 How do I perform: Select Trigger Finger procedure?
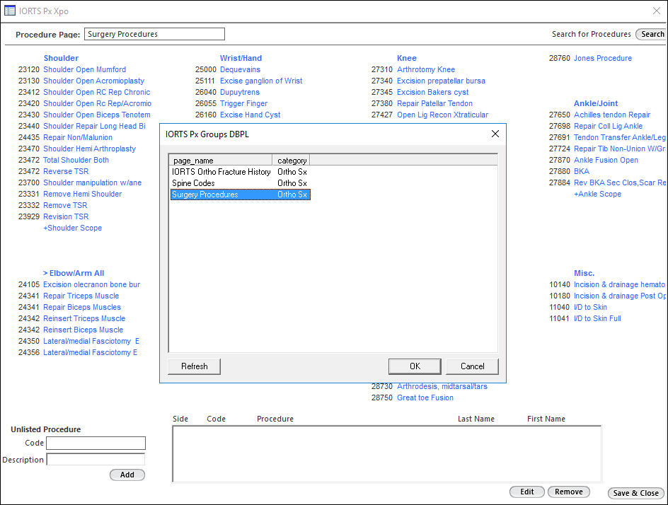point(243,103)
